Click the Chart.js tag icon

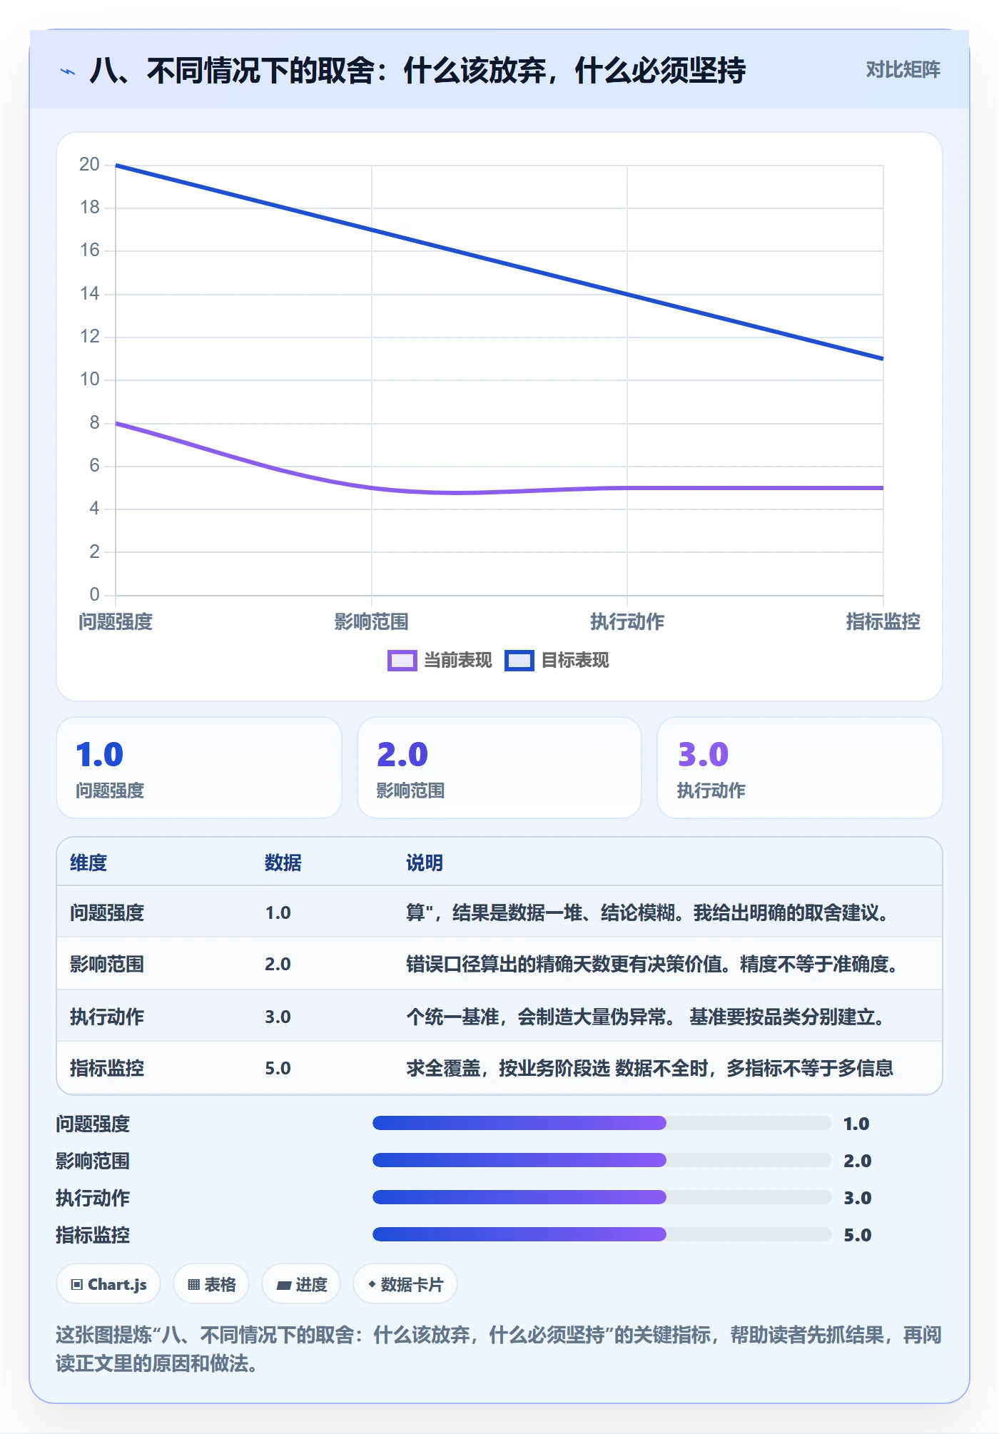(77, 1284)
